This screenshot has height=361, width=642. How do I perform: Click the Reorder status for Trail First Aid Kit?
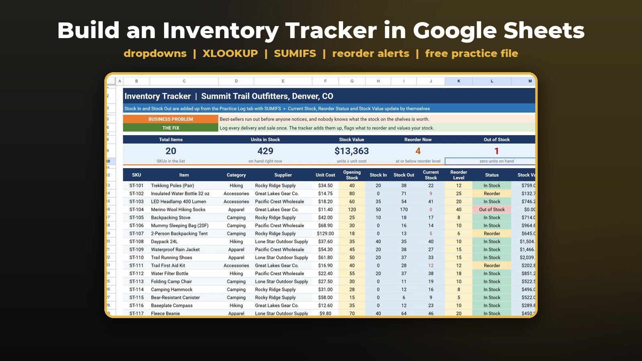pos(492,266)
